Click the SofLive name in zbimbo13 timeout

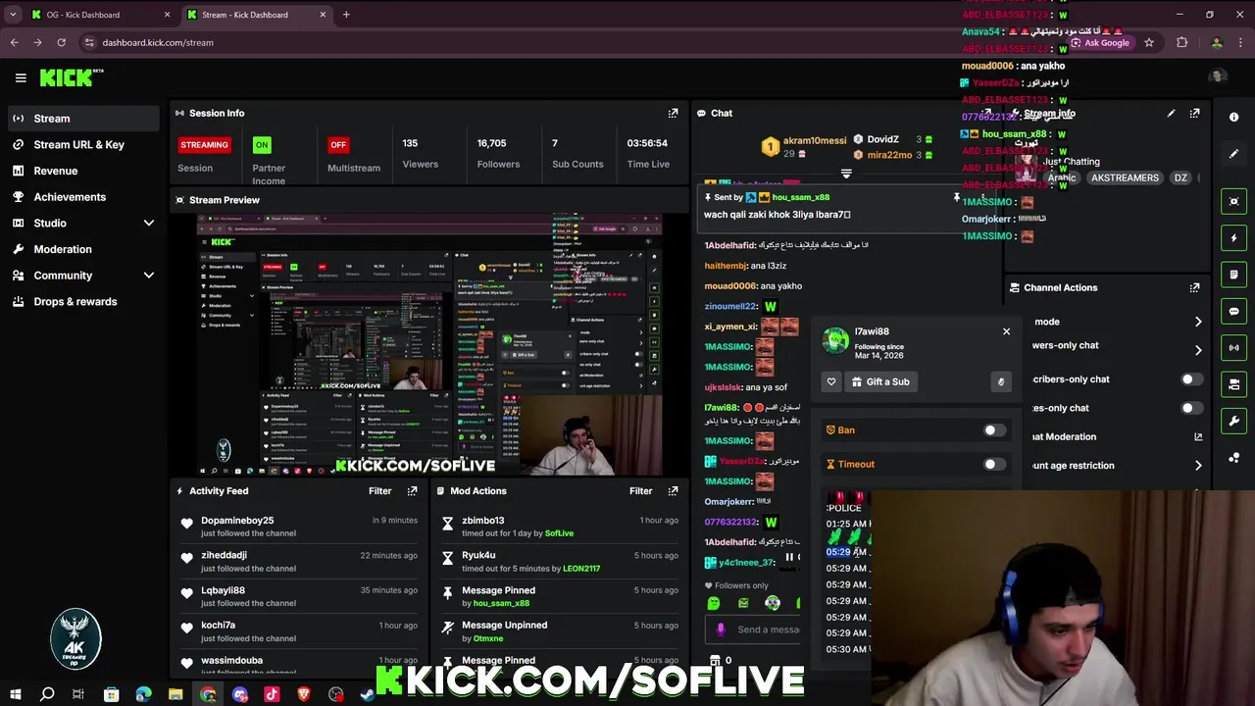click(559, 533)
